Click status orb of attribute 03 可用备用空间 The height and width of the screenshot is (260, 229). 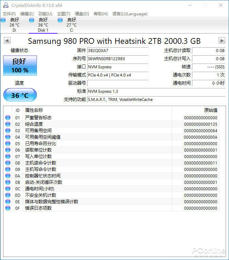8,131
